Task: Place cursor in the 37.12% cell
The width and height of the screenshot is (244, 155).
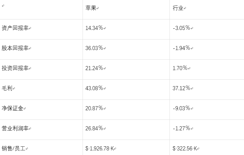Action: pyautogui.click(x=182, y=88)
